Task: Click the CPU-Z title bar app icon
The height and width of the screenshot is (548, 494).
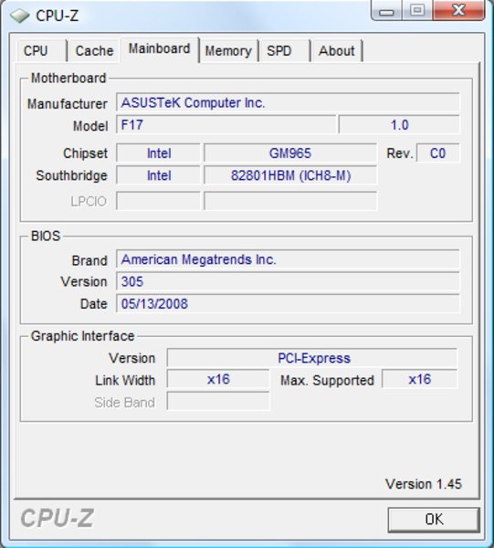Action: [19, 16]
